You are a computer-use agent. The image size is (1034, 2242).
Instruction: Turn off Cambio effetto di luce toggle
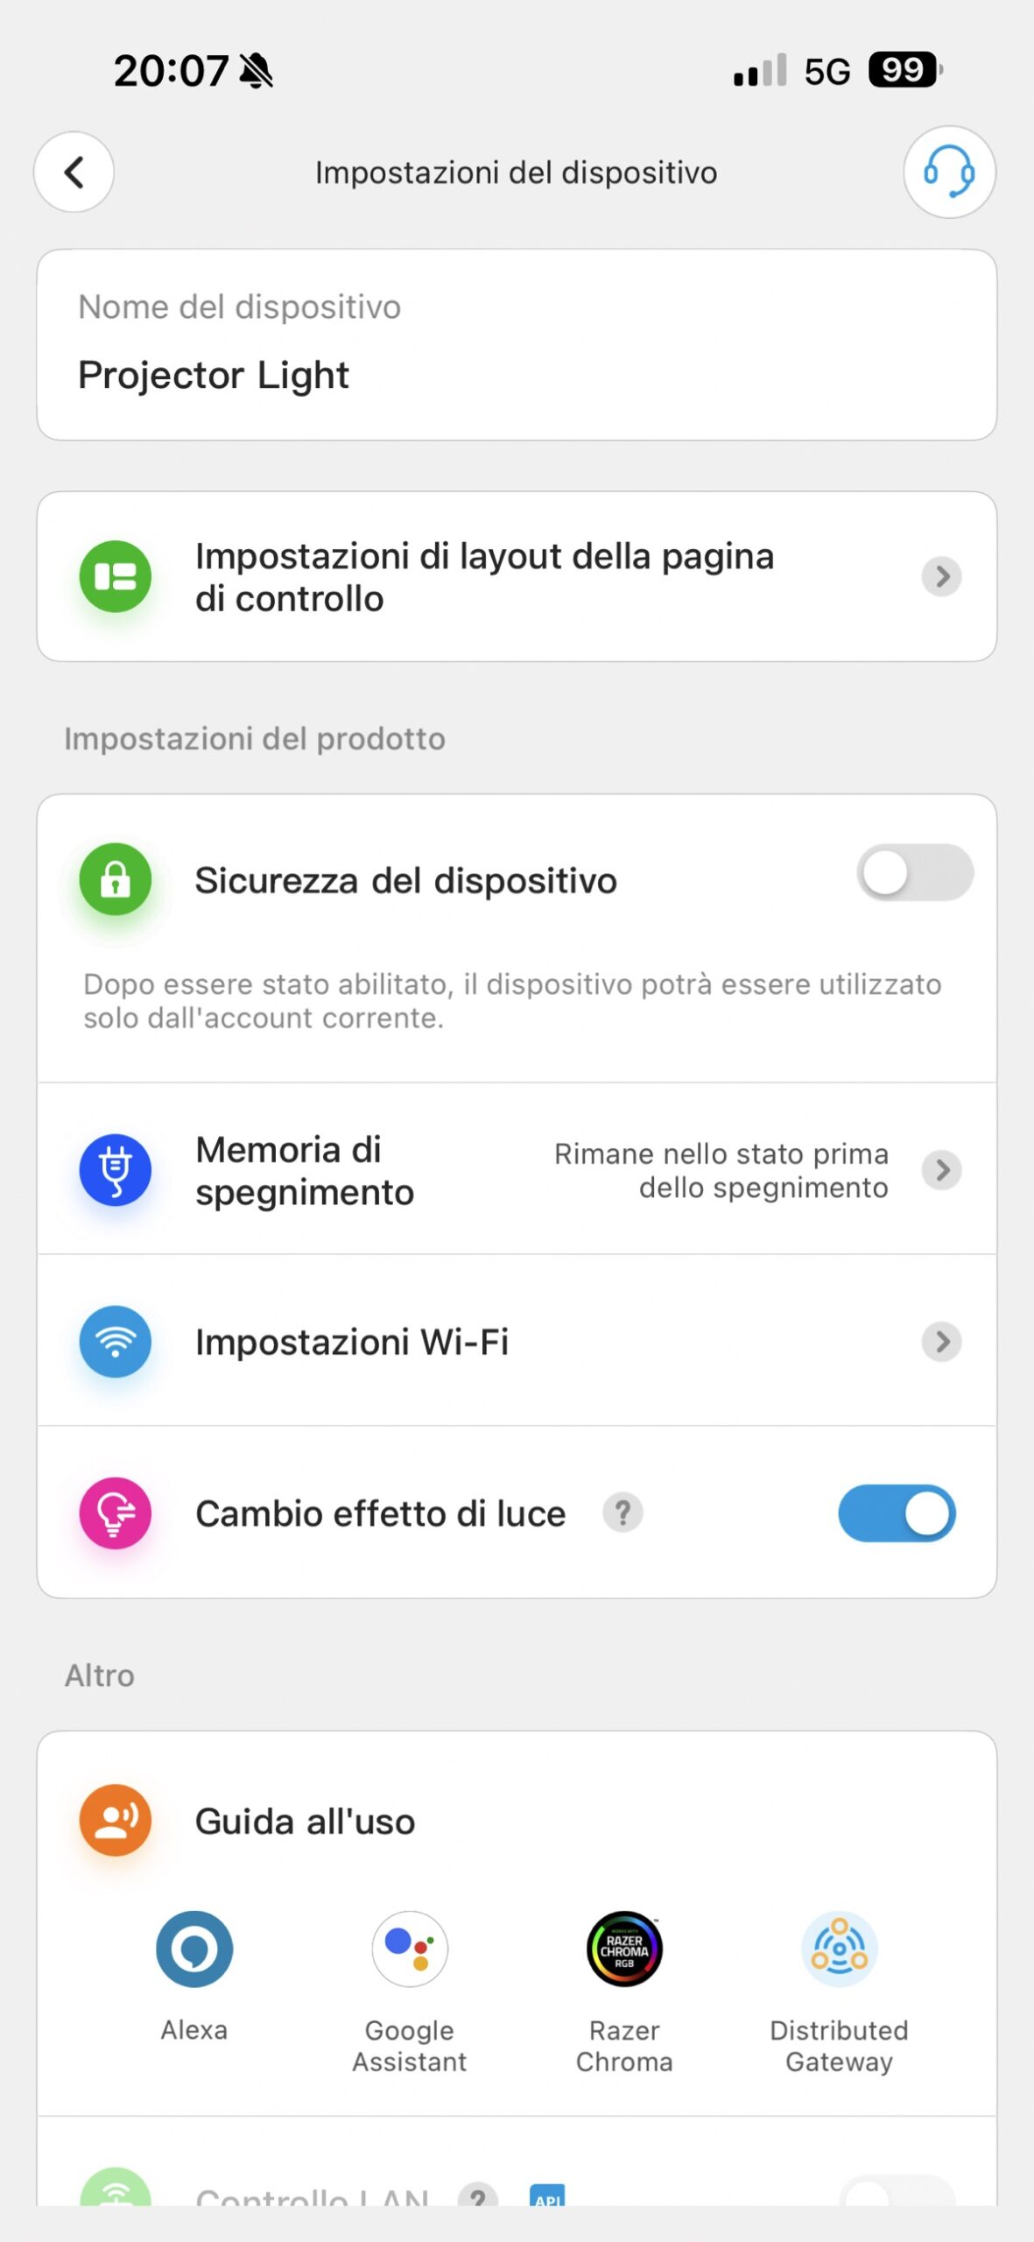click(x=897, y=1512)
